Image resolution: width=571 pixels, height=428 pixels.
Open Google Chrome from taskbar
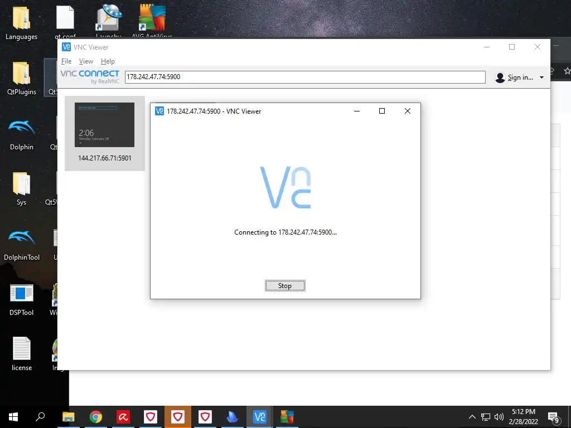(95, 417)
